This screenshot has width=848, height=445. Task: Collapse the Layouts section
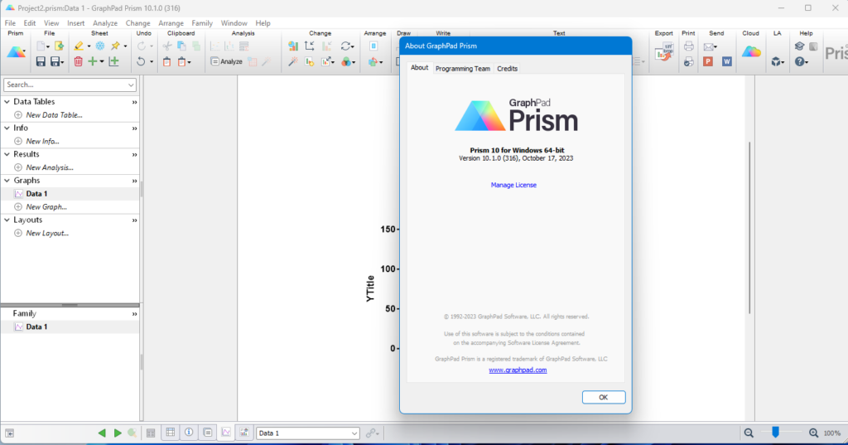coord(7,220)
